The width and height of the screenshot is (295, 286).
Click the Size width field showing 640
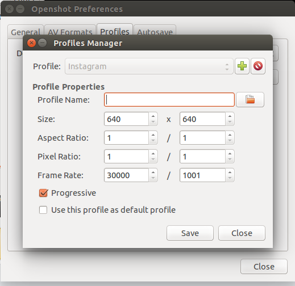[x=126, y=119]
